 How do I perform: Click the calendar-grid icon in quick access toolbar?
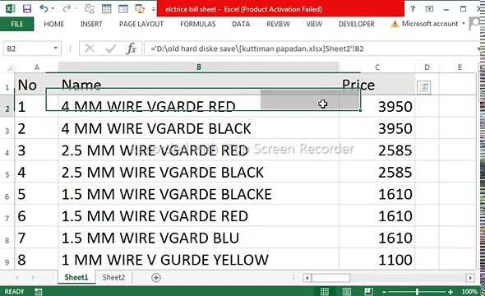pos(106,9)
